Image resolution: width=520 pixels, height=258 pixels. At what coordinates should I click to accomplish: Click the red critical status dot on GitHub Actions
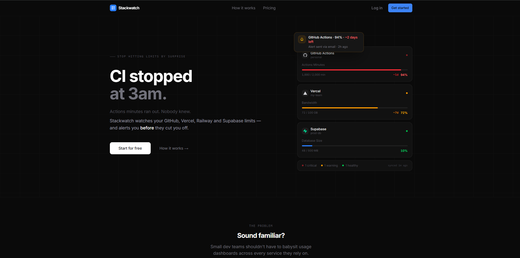(407, 55)
